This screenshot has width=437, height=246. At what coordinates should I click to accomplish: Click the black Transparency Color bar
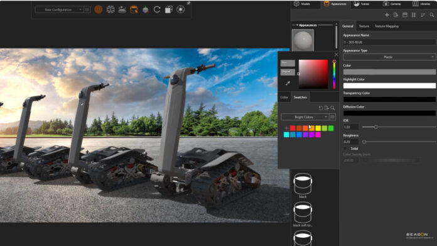(x=389, y=99)
